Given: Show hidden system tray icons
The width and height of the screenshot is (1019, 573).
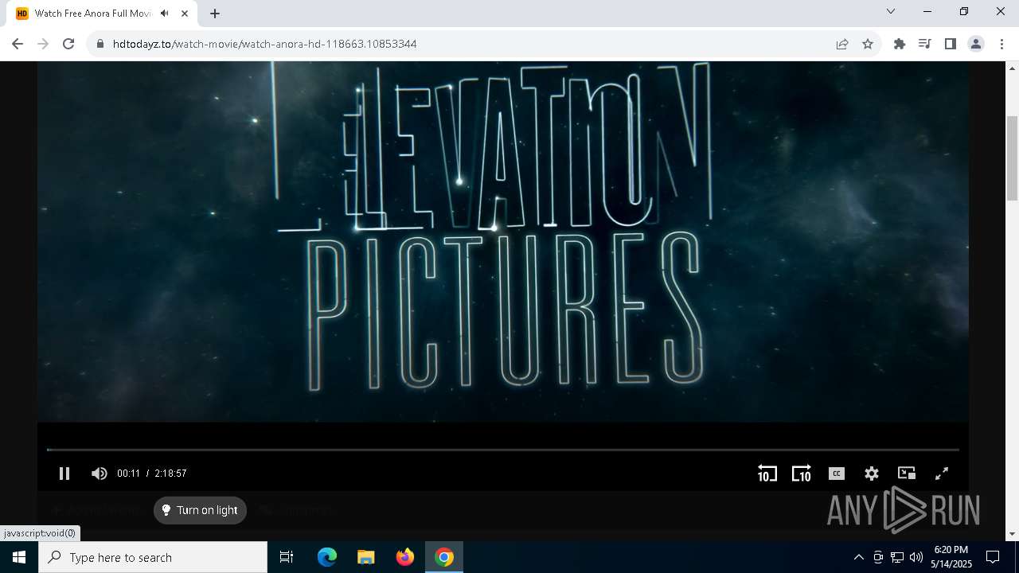Looking at the screenshot, I should pos(858,557).
